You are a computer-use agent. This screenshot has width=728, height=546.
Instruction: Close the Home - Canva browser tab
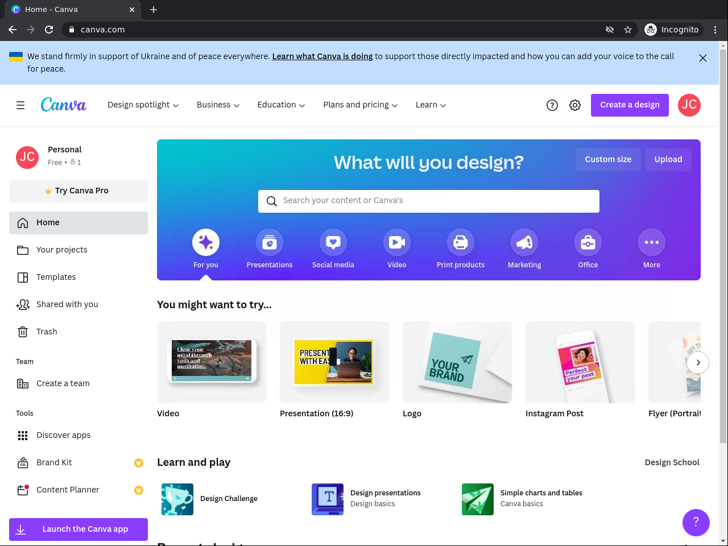click(x=131, y=10)
